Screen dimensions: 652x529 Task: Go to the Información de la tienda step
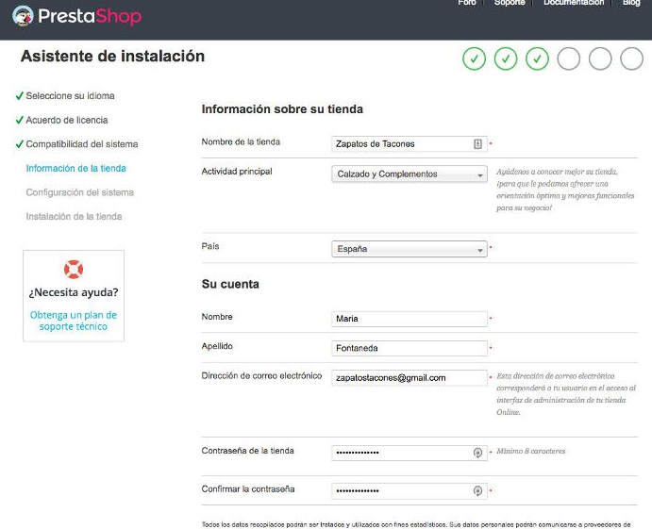(x=75, y=169)
